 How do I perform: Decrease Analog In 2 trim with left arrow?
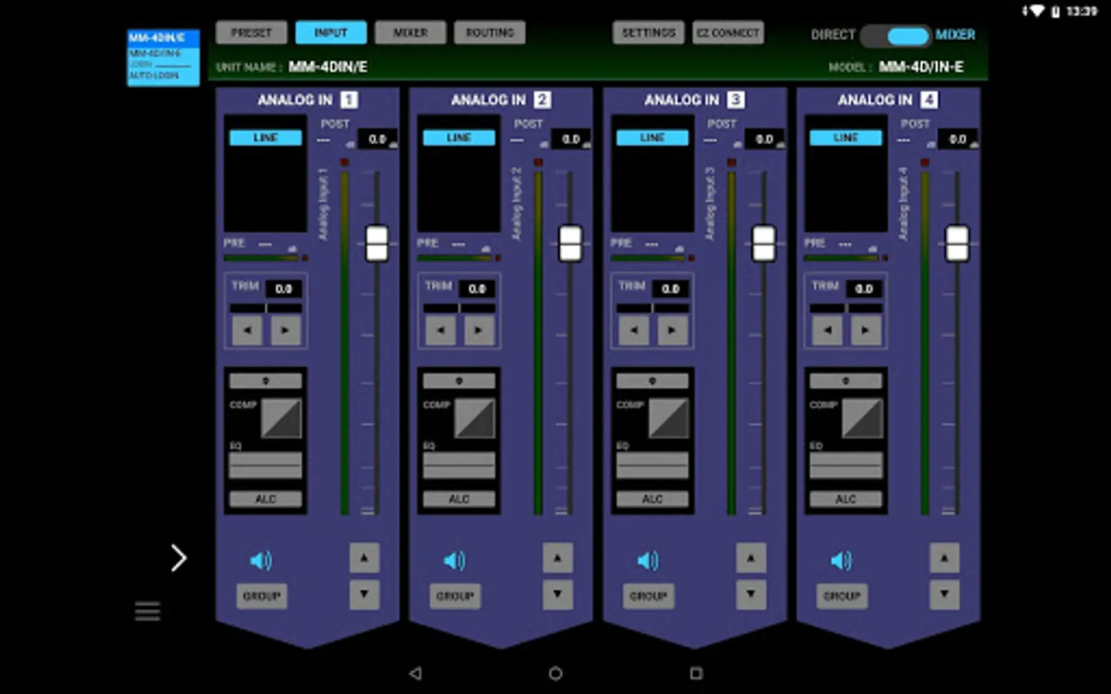pos(441,331)
